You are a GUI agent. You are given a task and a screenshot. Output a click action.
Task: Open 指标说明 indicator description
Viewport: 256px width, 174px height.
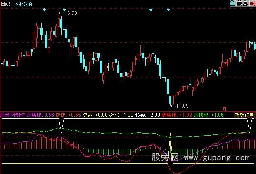pyautogui.click(x=245, y=115)
